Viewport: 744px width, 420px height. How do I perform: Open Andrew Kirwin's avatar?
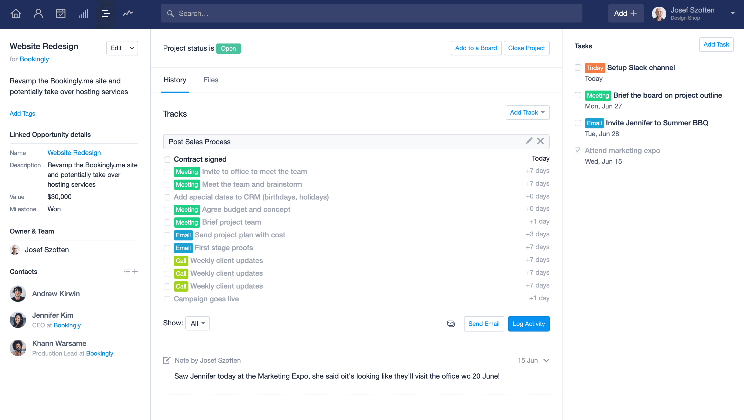(18, 293)
